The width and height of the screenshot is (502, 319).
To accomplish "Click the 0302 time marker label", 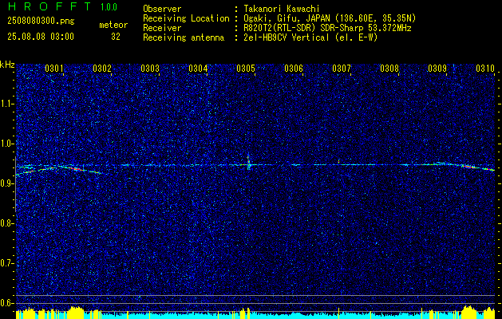I will [x=102, y=68].
